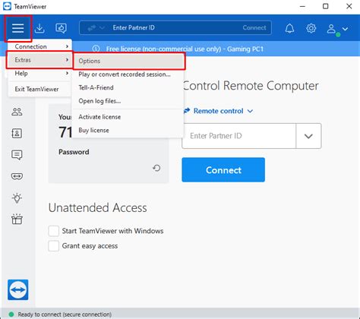Viewport: 360px width, 319px height.
Task: Choose Activate license
Action: coord(128,117)
